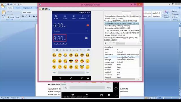Click Undo in Word quick access toolbar
This screenshot has width=181, height=102.
tap(11, 5)
